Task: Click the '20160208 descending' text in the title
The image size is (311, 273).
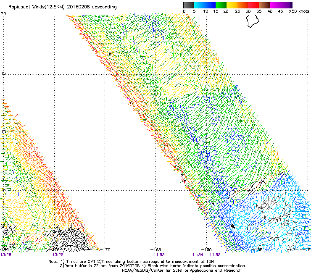Action: tap(92, 7)
